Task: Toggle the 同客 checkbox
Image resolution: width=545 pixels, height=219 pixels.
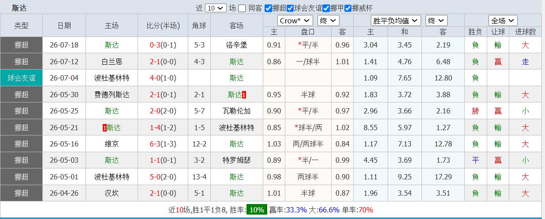Action: (242, 8)
